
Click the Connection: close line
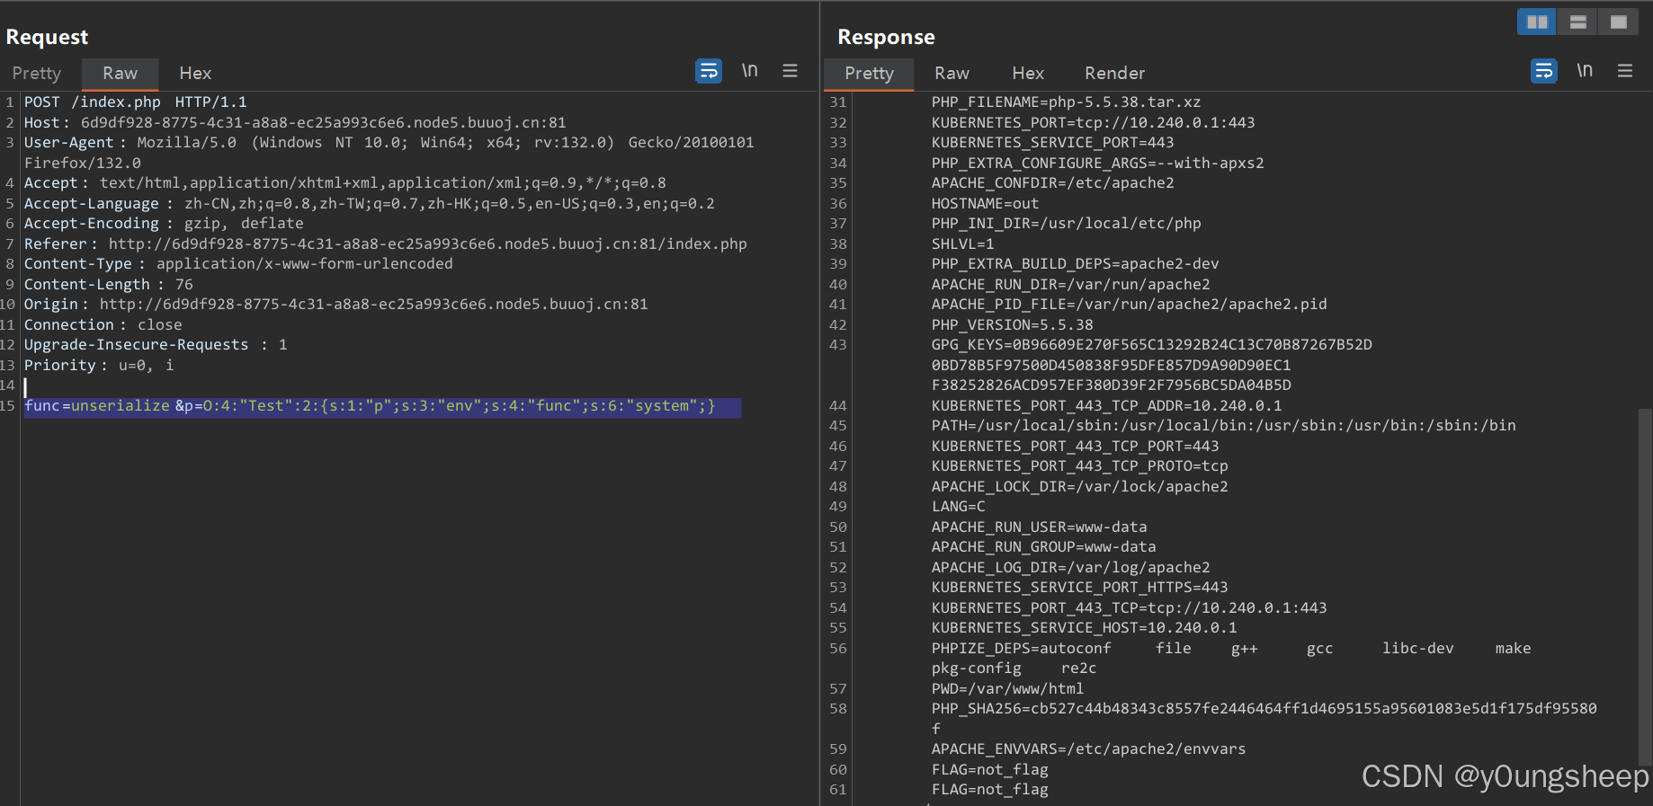click(103, 325)
